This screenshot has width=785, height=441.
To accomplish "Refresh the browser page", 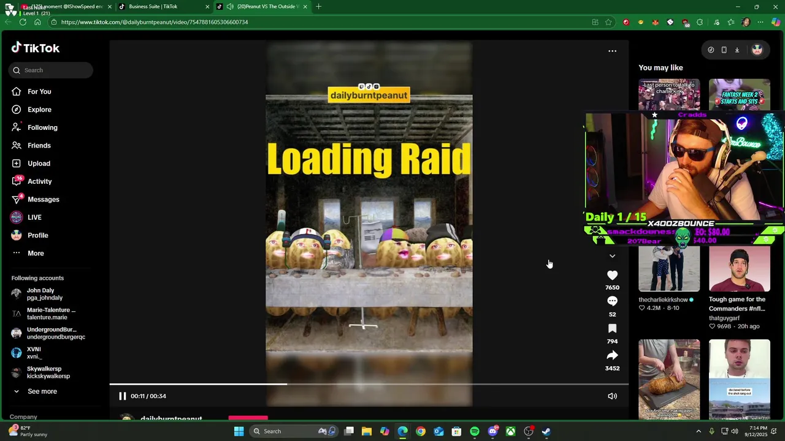I will coord(23,22).
